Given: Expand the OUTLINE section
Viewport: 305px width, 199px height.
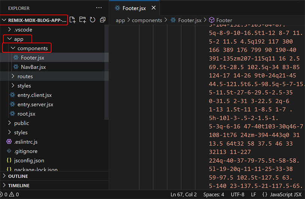Looking at the screenshot, I should pyautogui.click(x=19, y=176).
